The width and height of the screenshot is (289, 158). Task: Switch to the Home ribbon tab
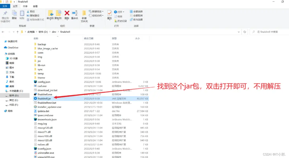coord(15,6)
